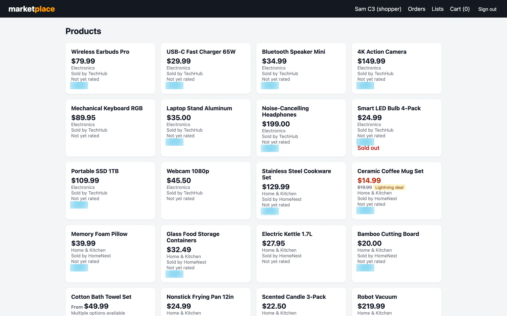This screenshot has height=316, width=507.
Task: Click the $199.00 headphones price
Action: point(276,124)
